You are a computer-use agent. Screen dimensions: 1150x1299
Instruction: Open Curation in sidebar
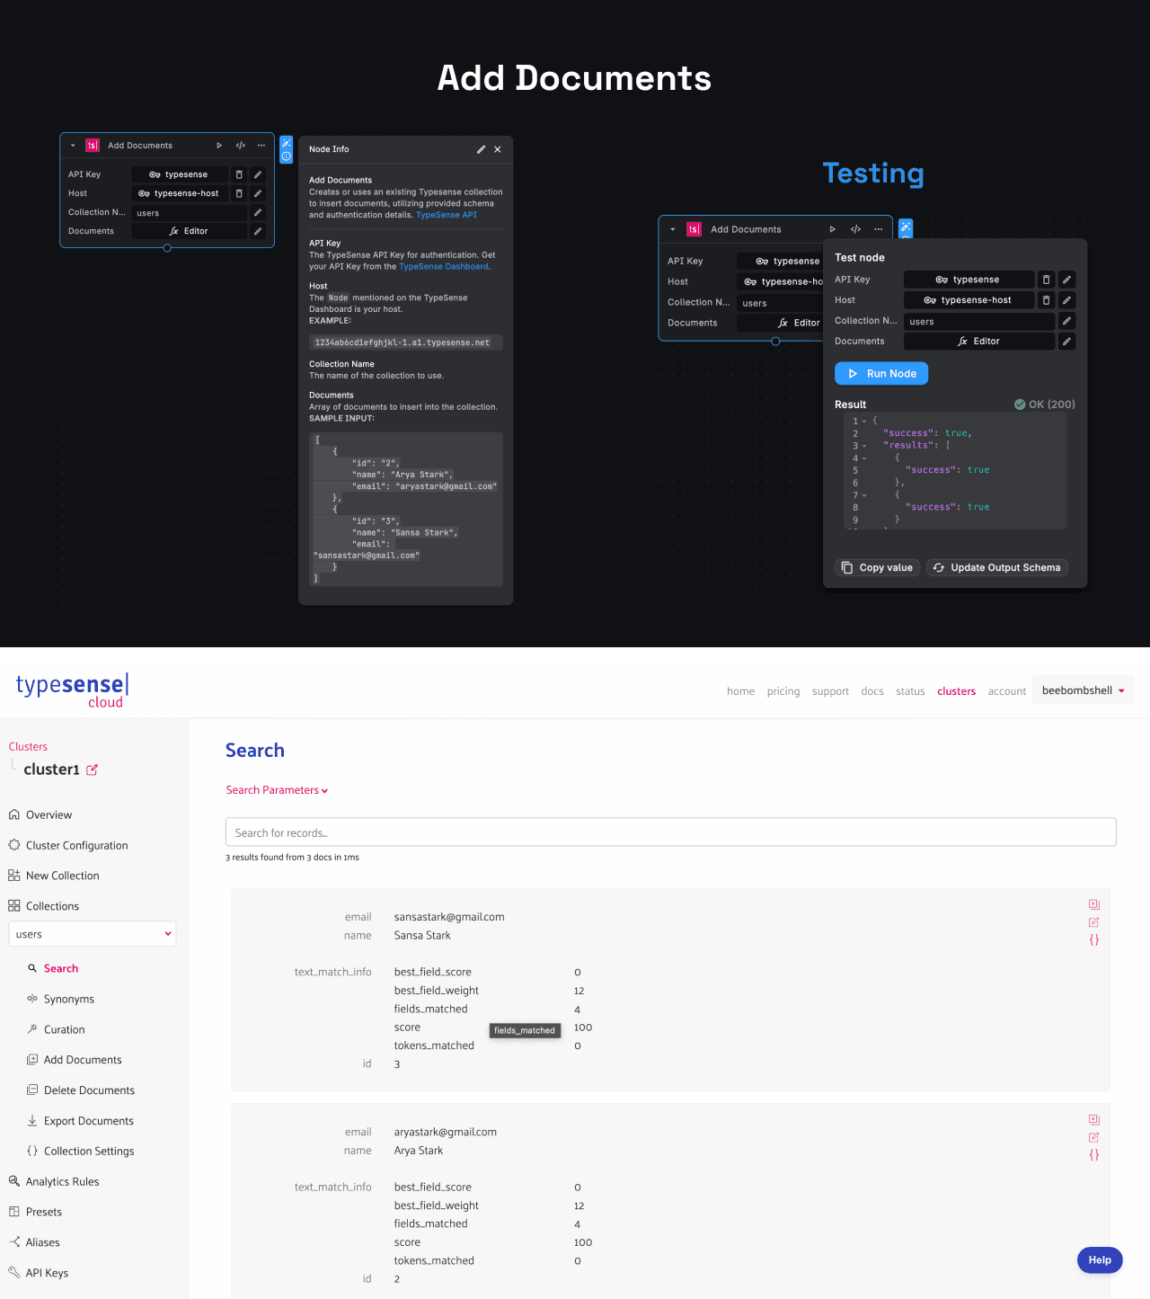pyautogui.click(x=64, y=1029)
